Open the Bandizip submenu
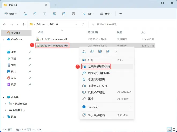This screenshot has height=132, width=177. (107, 107)
